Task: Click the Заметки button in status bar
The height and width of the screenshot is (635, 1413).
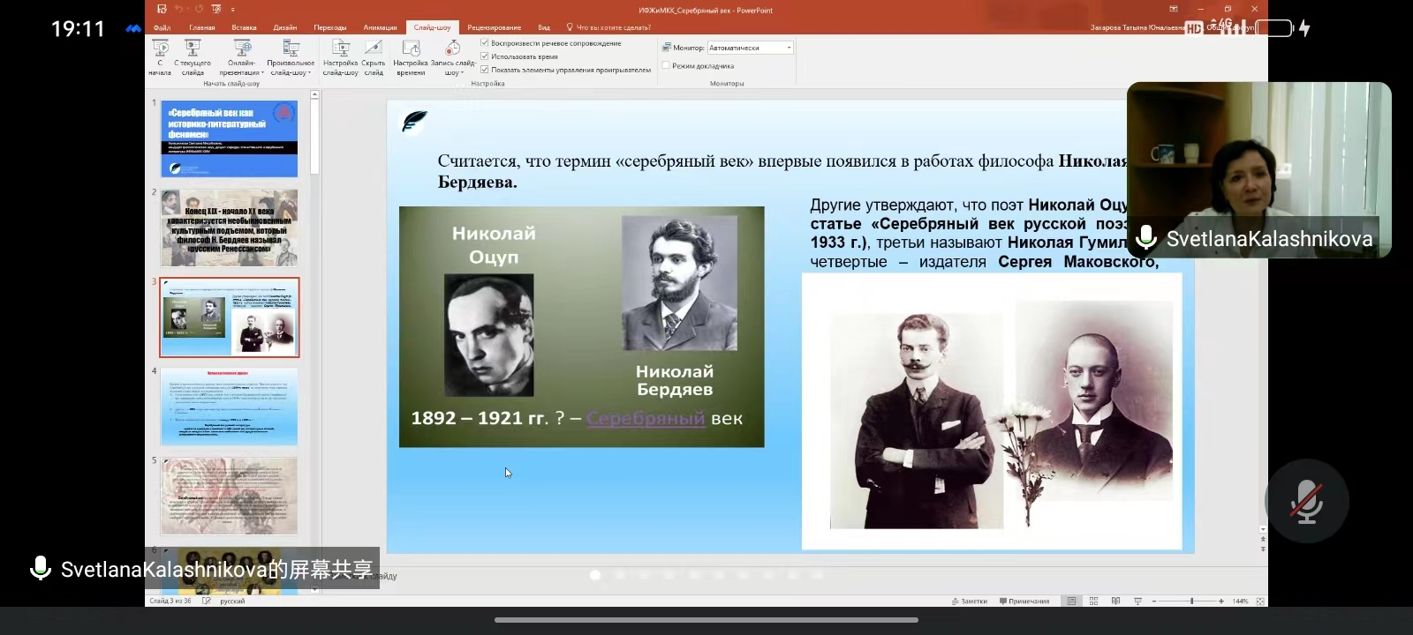Action: coord(970,601)
